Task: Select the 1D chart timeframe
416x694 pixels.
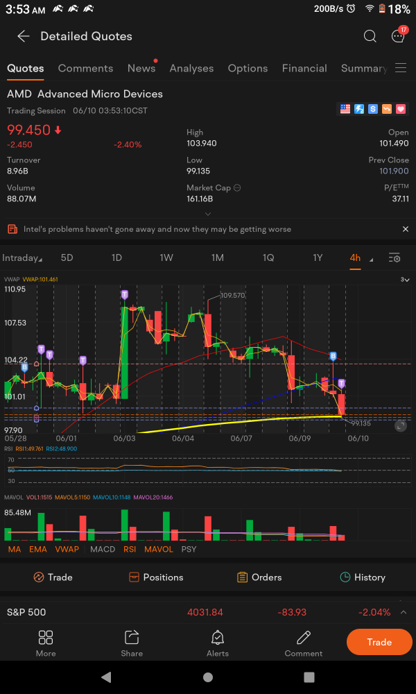Action: click(116, 258)
